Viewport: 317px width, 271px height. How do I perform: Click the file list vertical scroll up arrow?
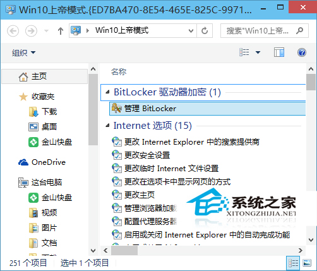pyautogui.click(x=311, y=69)
